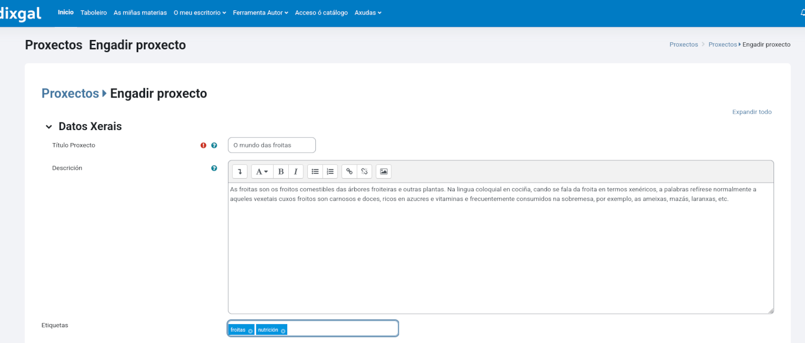The width and height of the screenshot is (805, 343).
Task: Open the paragraph styles dropdown
Action: pos(262,172)
